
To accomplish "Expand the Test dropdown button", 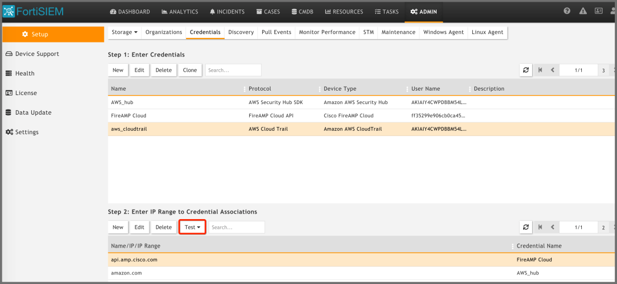I will point(192,227).
